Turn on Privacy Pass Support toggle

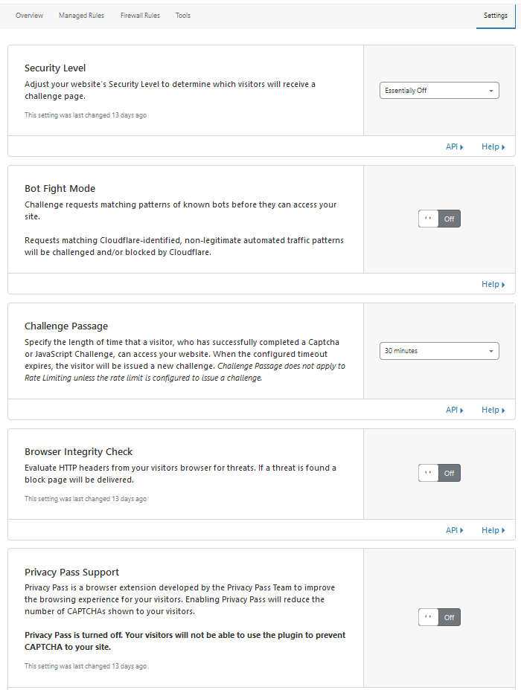tap(439, 617)
